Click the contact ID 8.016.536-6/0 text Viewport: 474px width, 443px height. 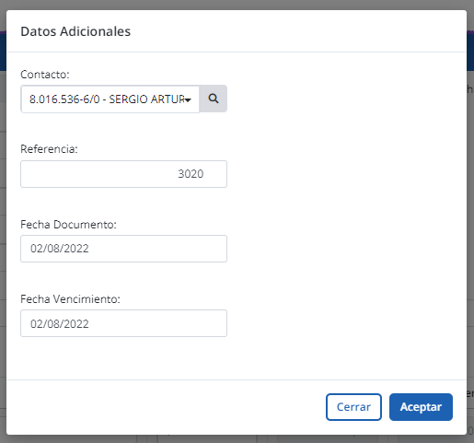tap(64, 99)
